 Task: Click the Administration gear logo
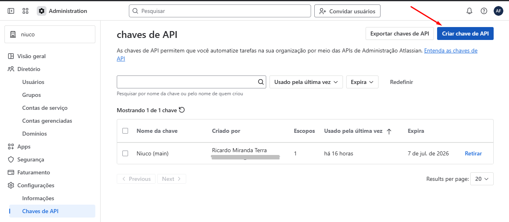(x=42, y=11)
